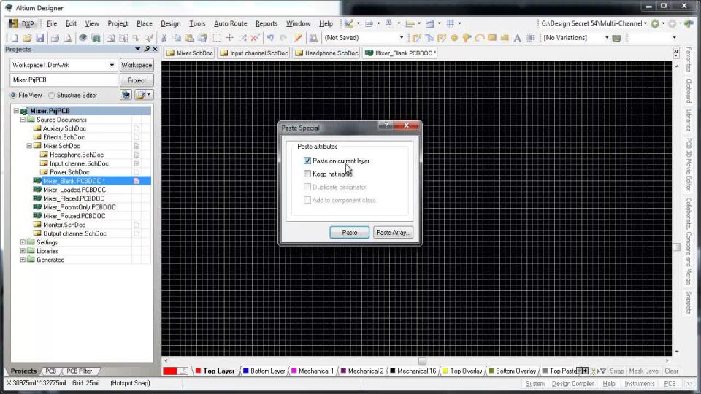
Task: Expand the Settings folder
Action: 23,242
